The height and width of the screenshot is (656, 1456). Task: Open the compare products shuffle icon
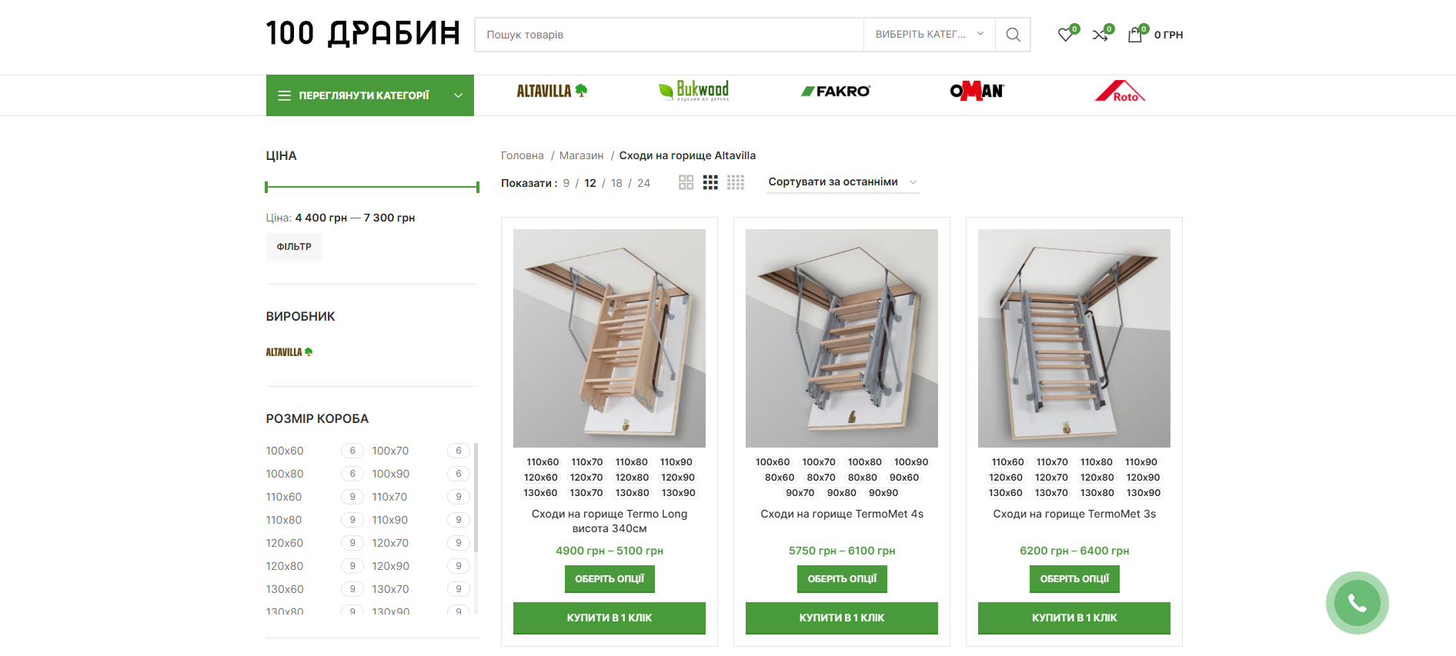[1100, 35]
